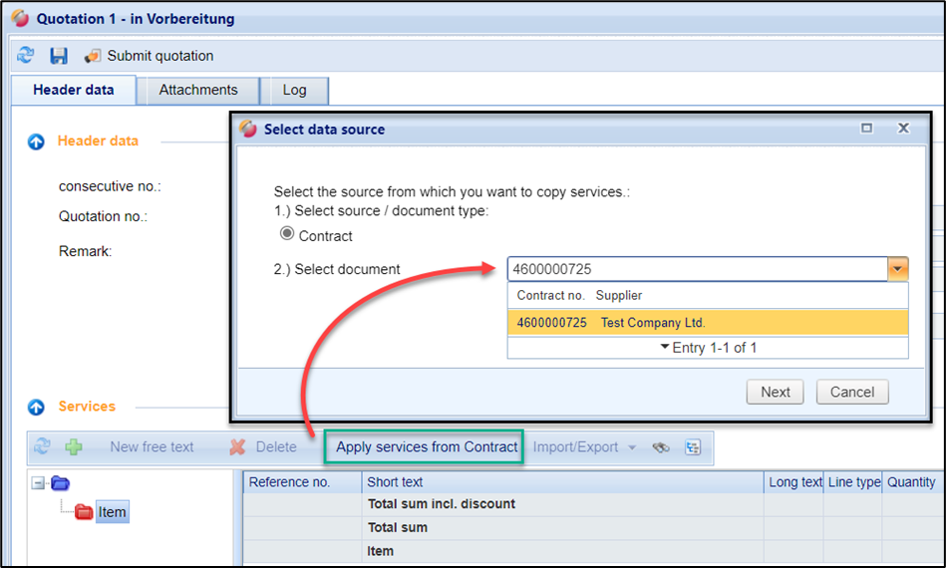Open the Select document dropdown arrow
This screenshot has width=946, height=568.
click(x=898, y=269)
